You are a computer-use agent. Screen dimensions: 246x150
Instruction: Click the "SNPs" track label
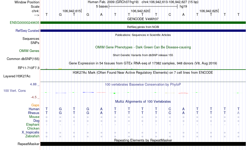[35, 43]
